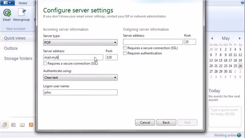This screenshot has width=245, height=138.
Task: Click the outgoing Server address field
Action: [153, 42]
